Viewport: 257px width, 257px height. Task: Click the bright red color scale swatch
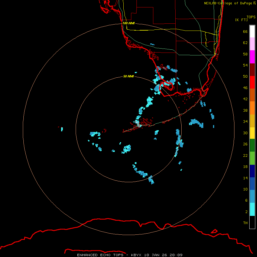252,82
